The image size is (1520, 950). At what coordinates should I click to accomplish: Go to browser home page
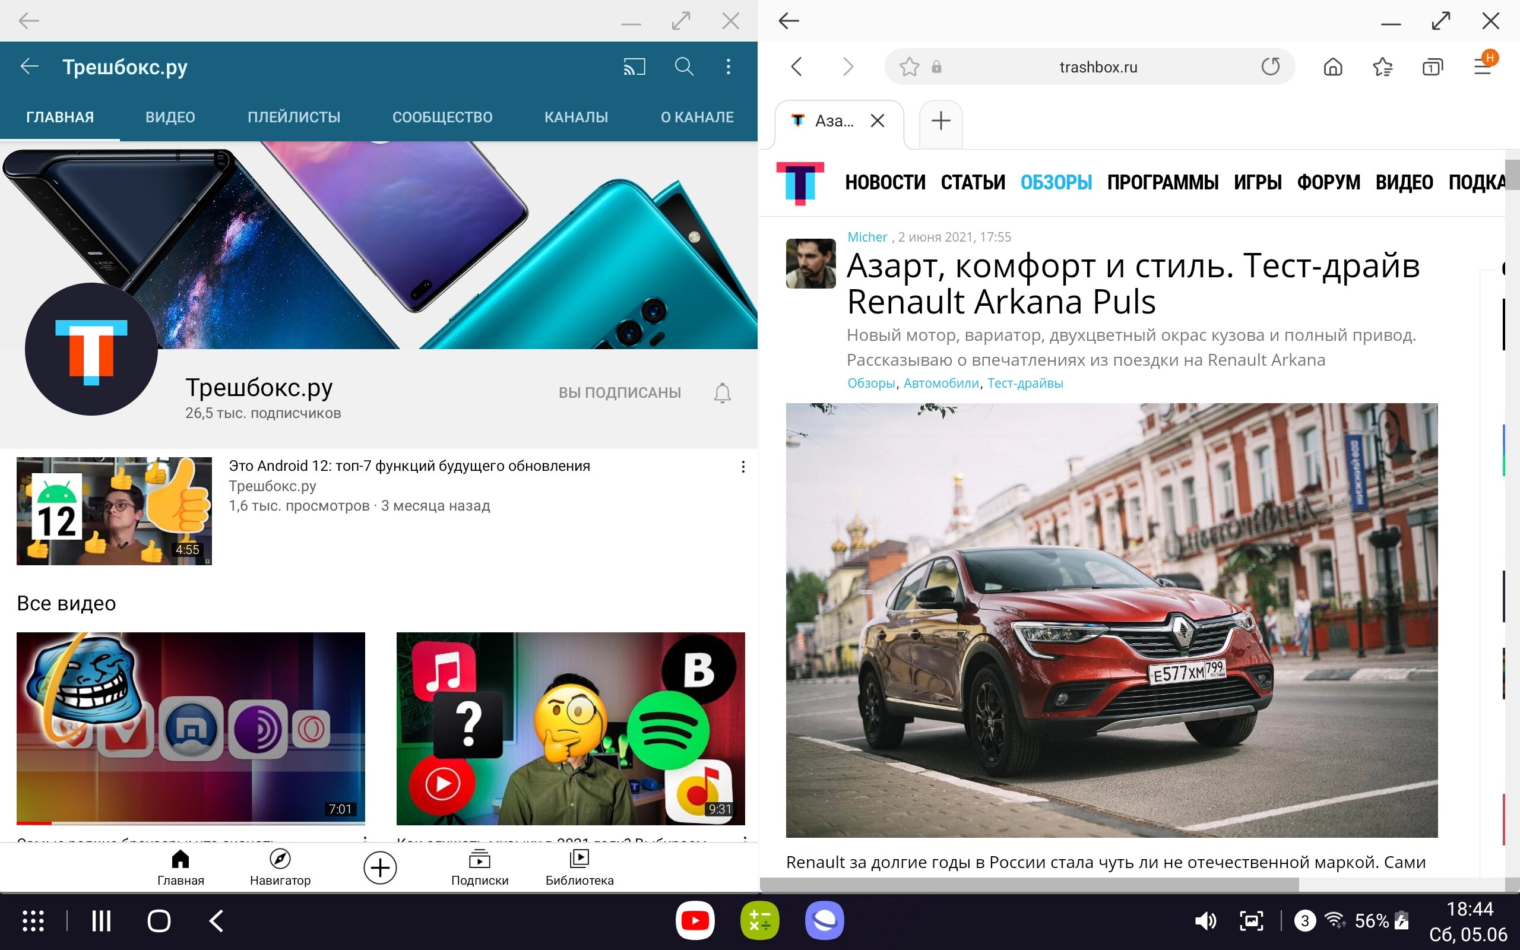[1333, 66]
